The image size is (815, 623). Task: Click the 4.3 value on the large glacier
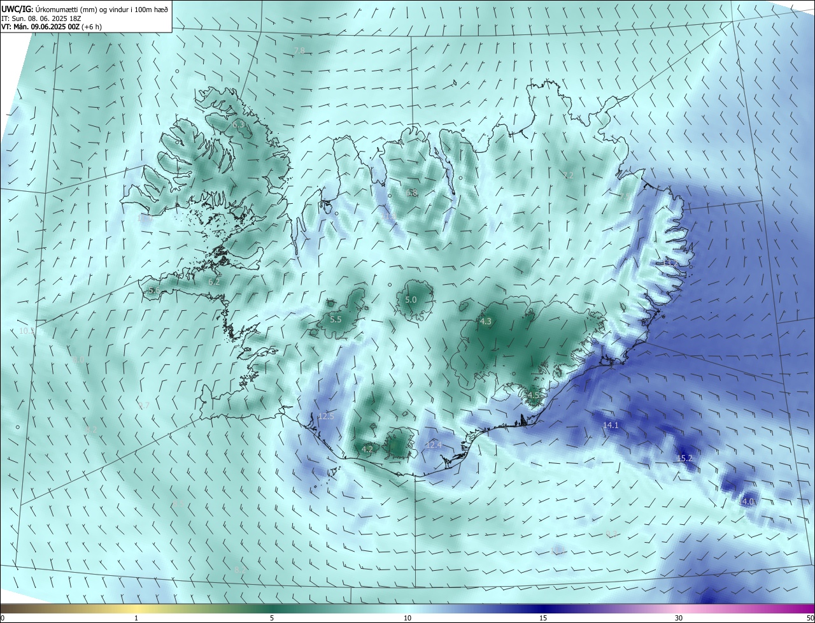[485, 322]
